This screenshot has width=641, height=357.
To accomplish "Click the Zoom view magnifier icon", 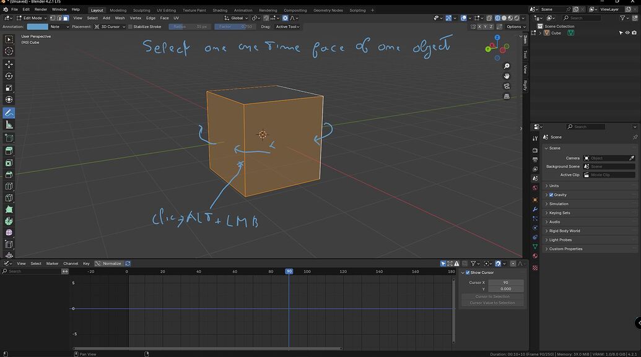I will click(507, 66).
